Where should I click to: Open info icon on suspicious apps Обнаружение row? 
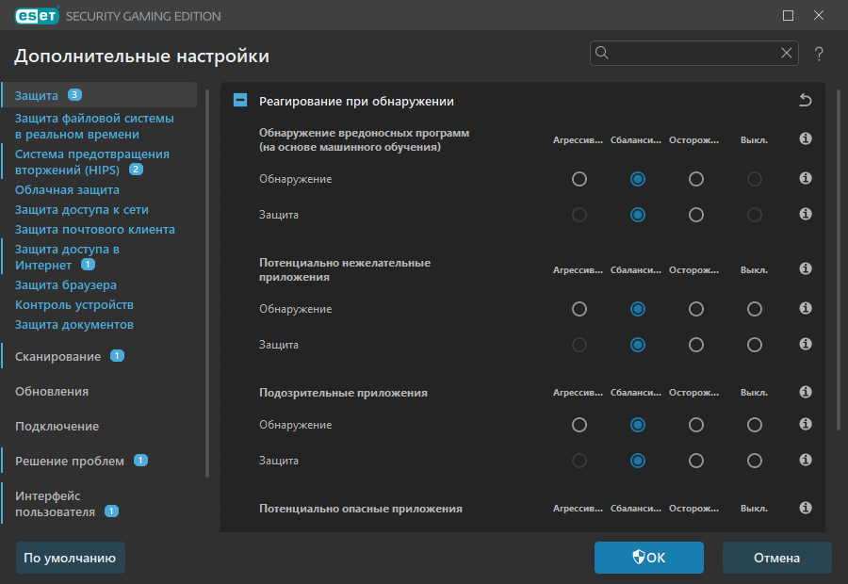[x=806, y=424]
